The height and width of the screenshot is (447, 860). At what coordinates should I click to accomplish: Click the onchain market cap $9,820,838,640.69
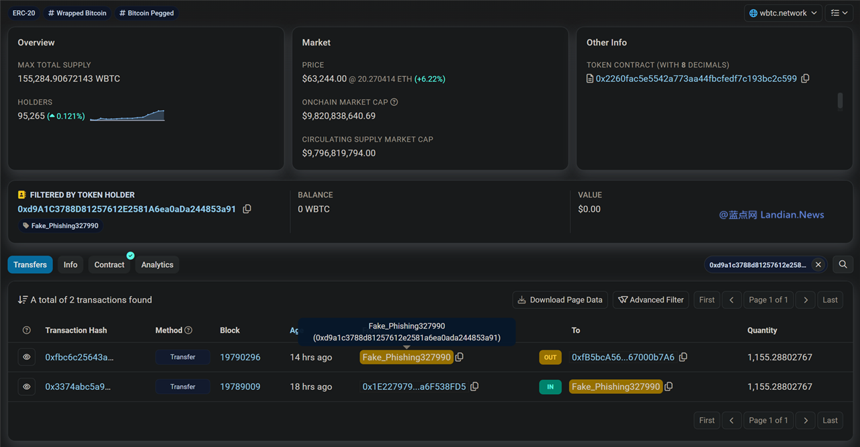tap(339, 116)
